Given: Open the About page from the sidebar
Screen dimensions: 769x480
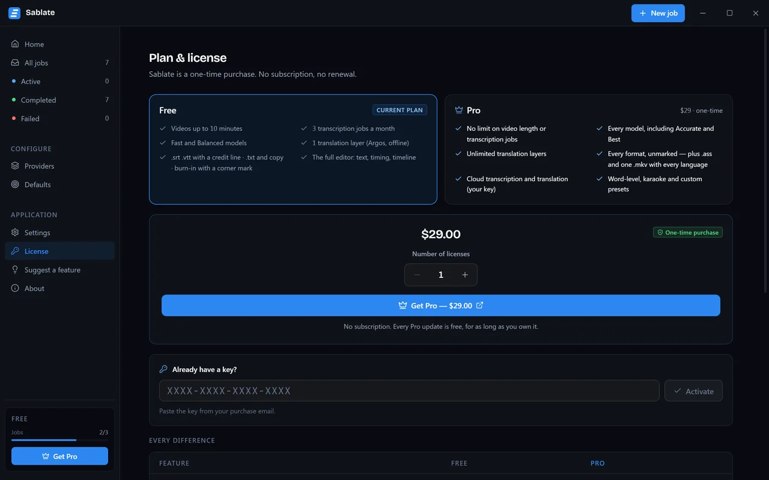Looking at the screenshot, I should (59, 289).
